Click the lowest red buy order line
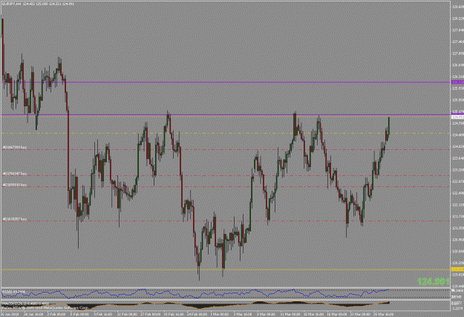 point(226,220)
